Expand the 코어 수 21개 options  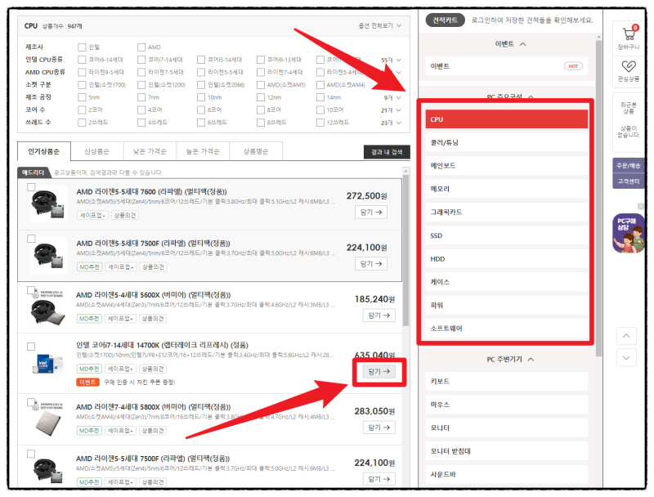(x=392, y=110)
